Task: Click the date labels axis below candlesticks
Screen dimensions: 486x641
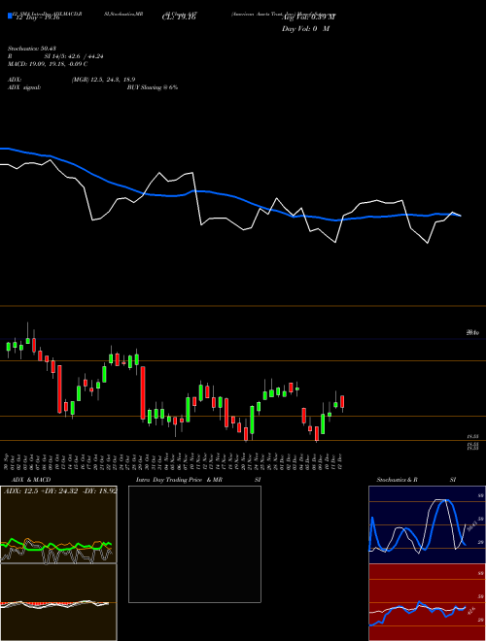Action: [x=174, y=460]
